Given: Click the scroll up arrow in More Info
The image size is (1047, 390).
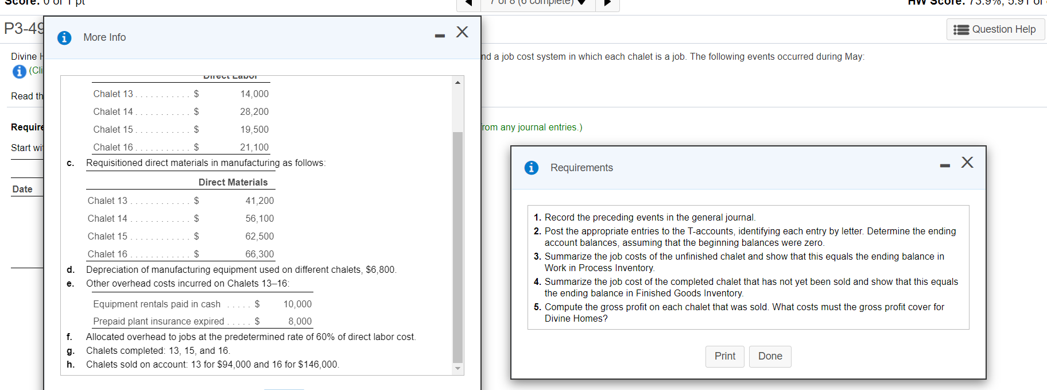Looking at the screenshot, I should [457, 82].
